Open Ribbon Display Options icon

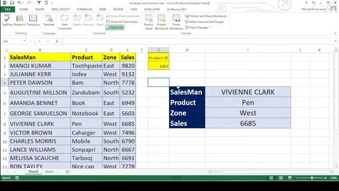[314, 3]
